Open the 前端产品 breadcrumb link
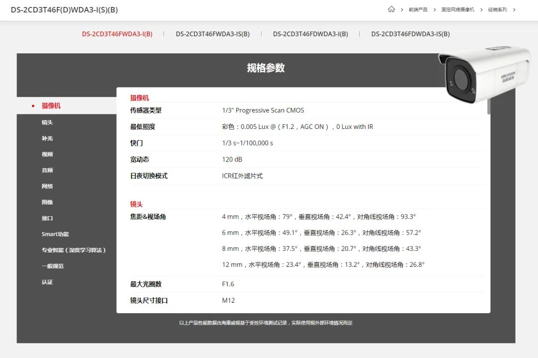 click(417, 9)
